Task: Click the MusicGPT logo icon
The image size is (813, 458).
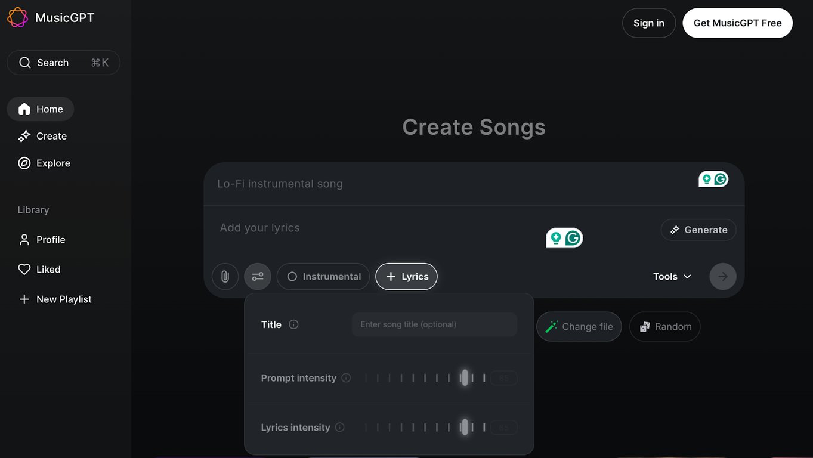Action: 17,17
